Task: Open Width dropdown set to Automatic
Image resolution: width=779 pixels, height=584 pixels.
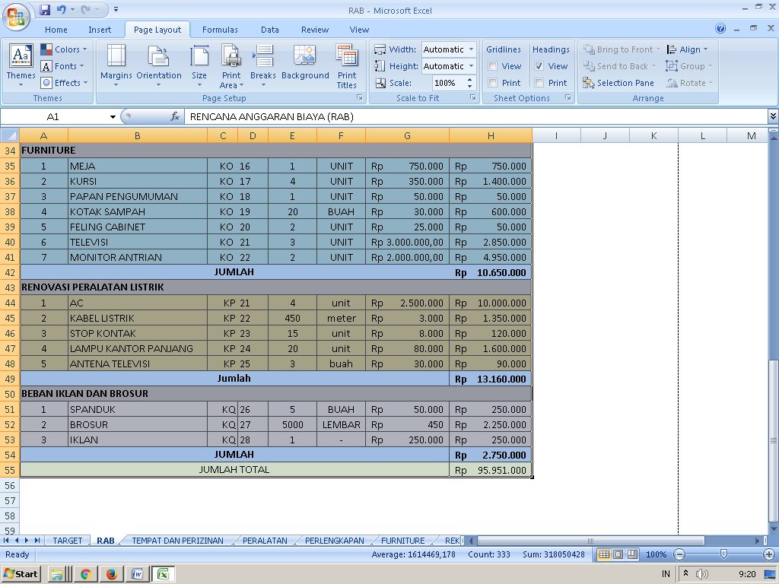Action: [x=471, y=49]
